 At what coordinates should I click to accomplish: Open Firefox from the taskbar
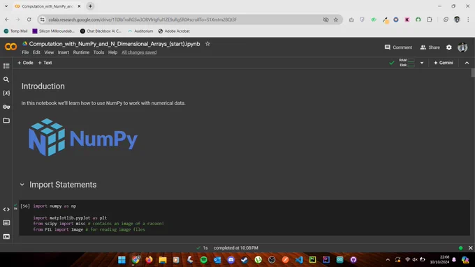coord(149,259)
